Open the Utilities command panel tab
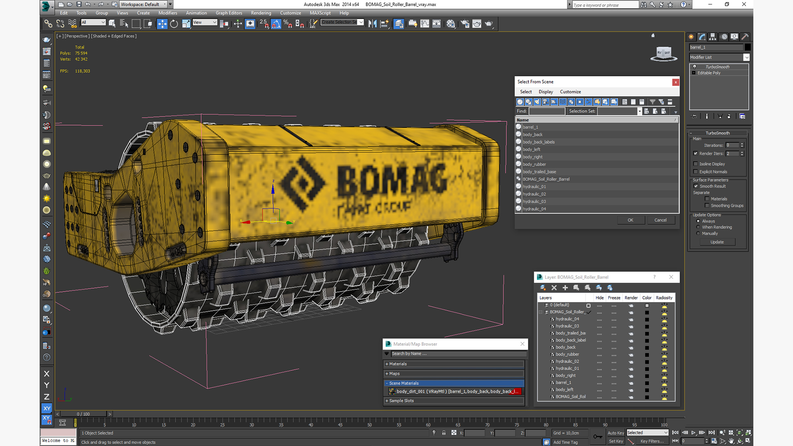This screenshot has width=793, height=446. point(745,37)
